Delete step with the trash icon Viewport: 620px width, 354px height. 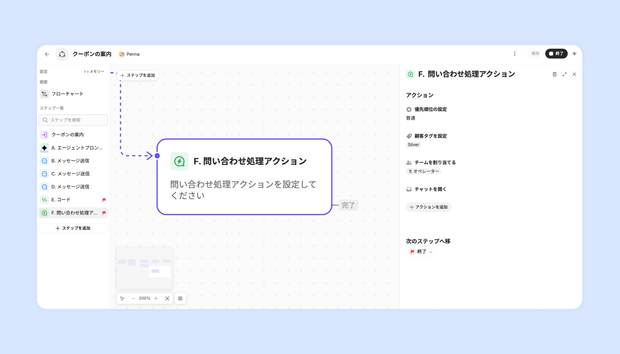click(x=554, y=74)
